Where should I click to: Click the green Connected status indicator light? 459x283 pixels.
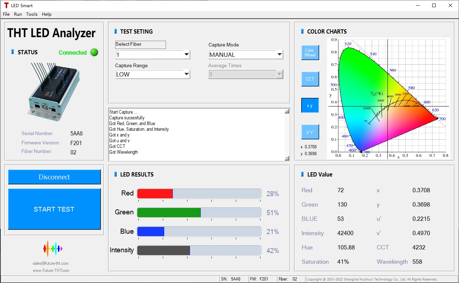94,53
